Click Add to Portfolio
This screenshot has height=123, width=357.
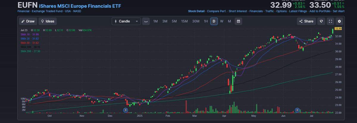point(320,11)
